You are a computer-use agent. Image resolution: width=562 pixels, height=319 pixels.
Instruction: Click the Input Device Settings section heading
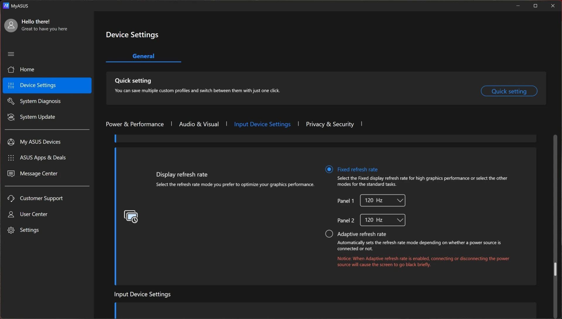pos(142,294)
